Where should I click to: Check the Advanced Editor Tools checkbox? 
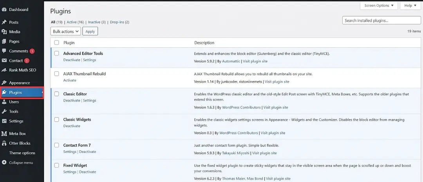point(56,53)
